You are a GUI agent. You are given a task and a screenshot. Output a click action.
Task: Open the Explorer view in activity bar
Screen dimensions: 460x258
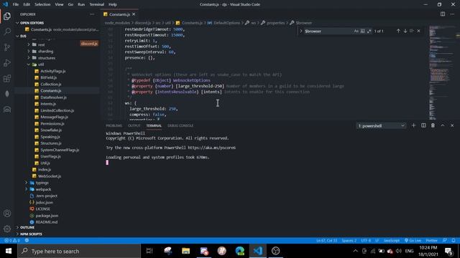coord(7,16)
